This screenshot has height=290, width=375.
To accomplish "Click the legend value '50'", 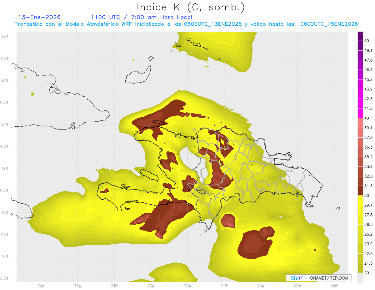I will pyautogui.click(x=367, y=41).
